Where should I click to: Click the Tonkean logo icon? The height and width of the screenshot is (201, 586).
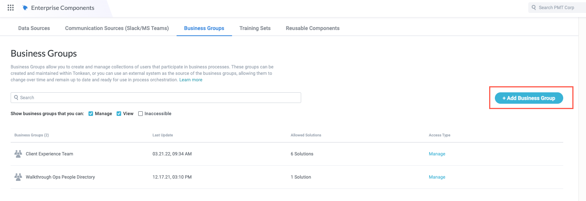pos(25,8)
